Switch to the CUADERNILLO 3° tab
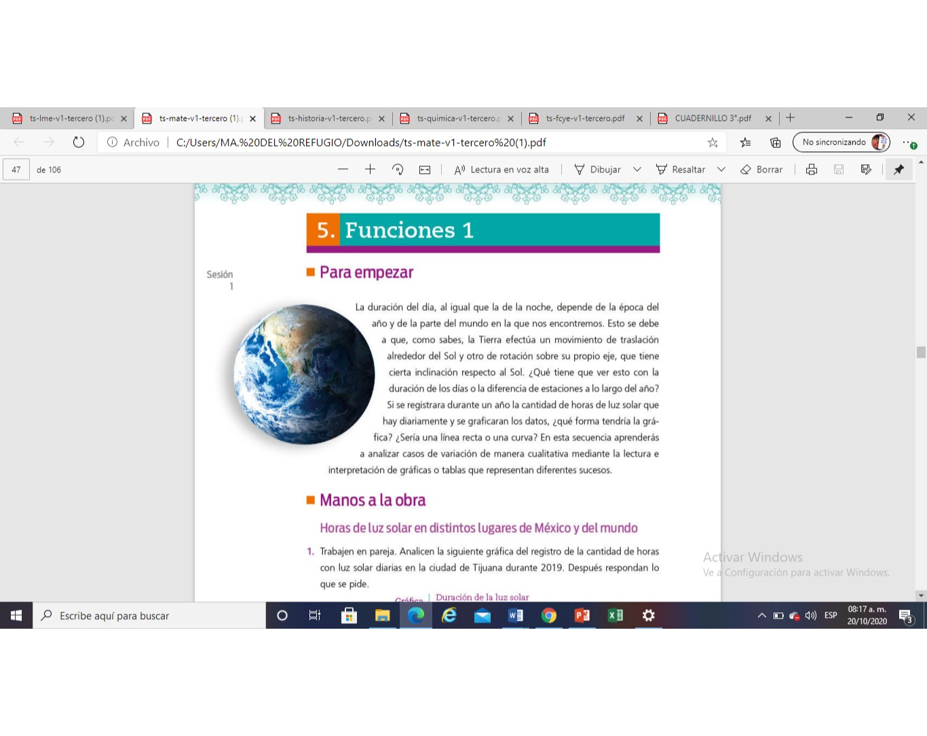 coord(713,118)
